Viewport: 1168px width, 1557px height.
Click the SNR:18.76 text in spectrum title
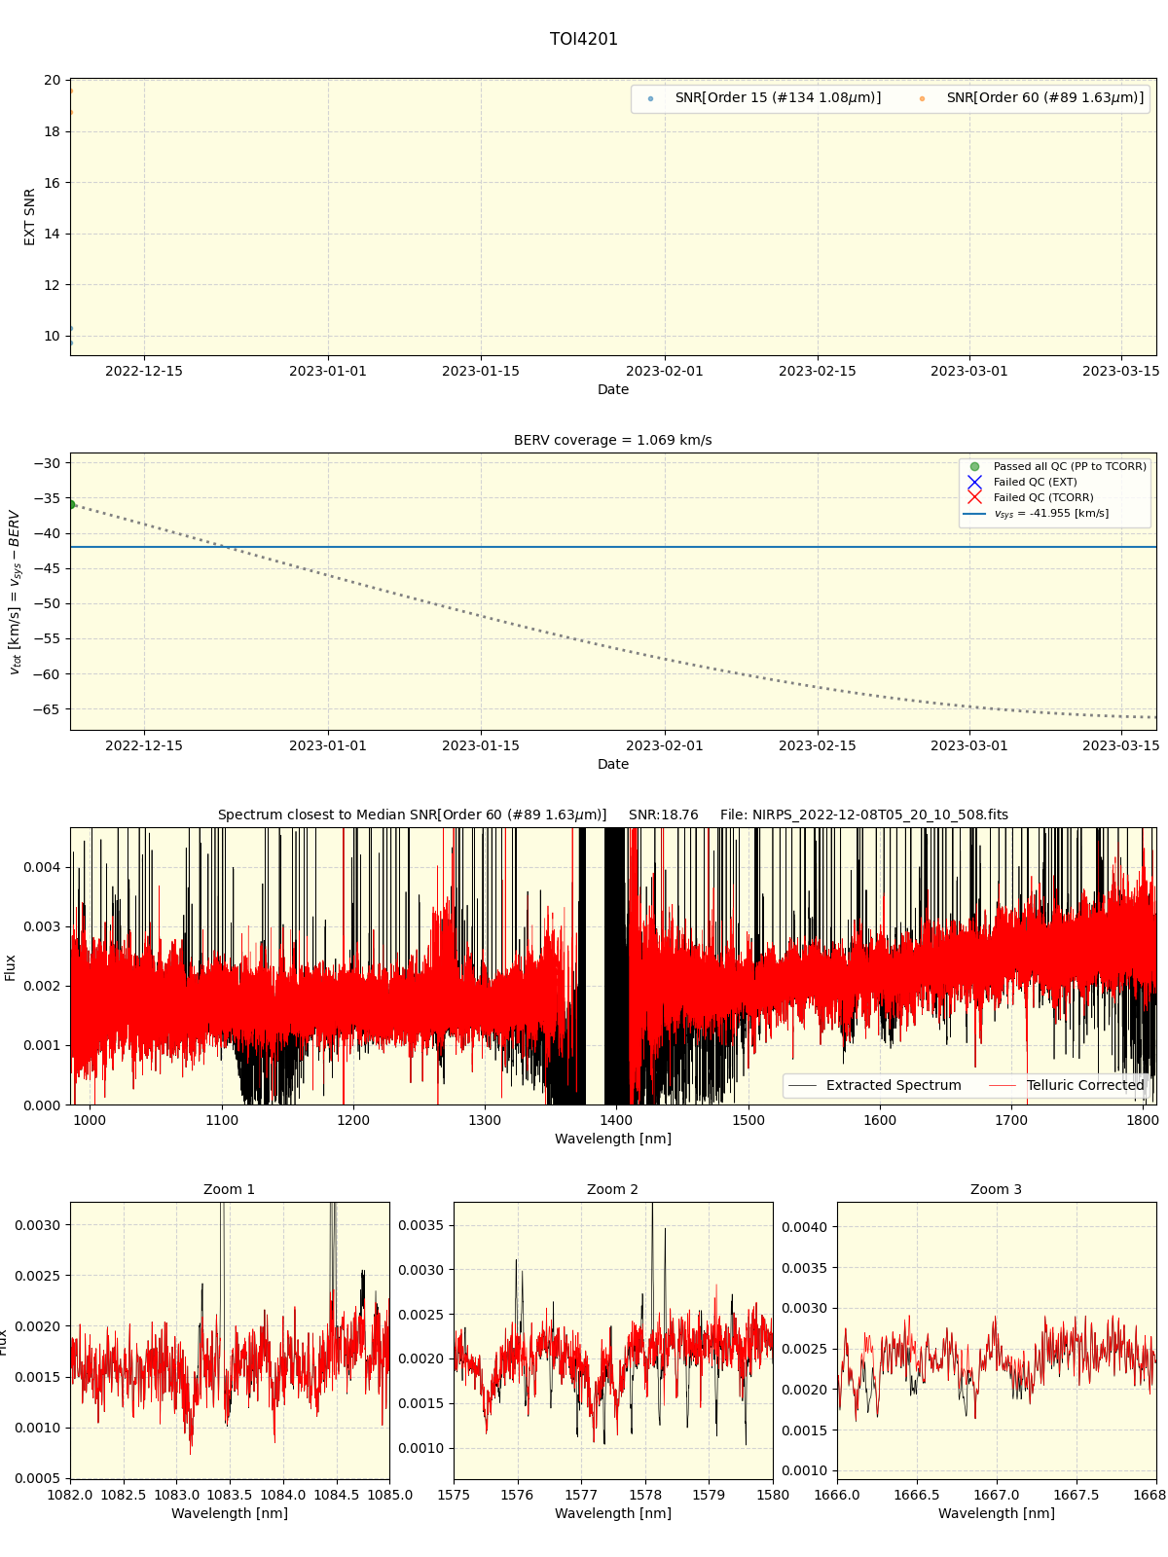pyautogui.click(x=664, y=815)
